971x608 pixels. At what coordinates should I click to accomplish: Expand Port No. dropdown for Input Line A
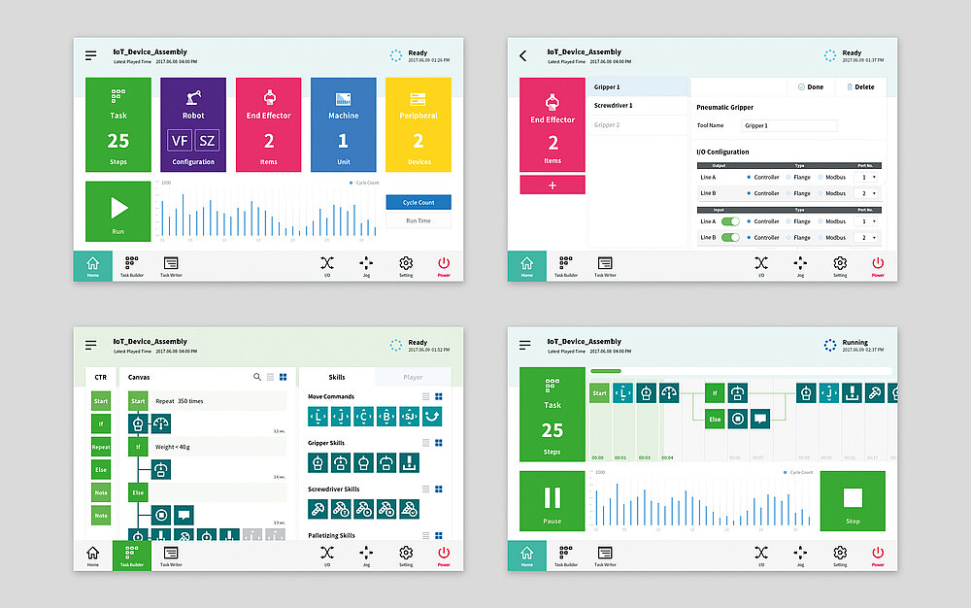tap(865, 221)
